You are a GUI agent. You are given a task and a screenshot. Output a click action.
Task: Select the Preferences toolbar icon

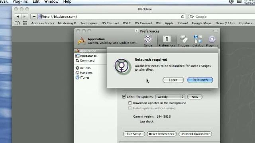(x=167, y=41)
